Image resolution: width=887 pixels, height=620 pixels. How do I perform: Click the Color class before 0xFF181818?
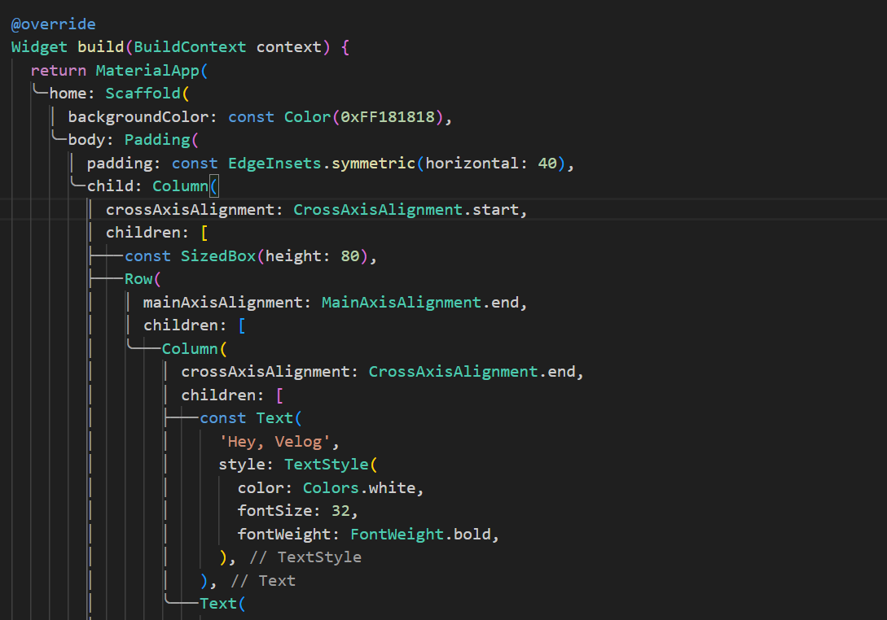pos(307,117)
